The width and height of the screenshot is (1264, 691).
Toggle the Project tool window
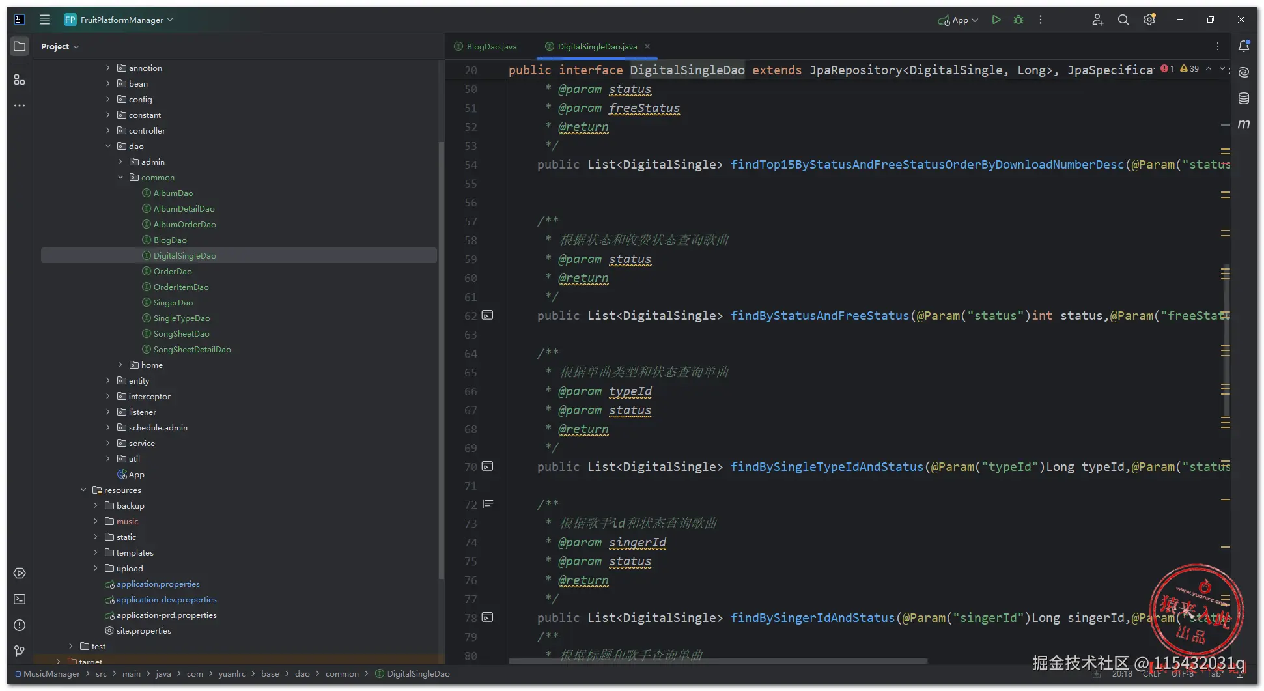coord(20,47)
